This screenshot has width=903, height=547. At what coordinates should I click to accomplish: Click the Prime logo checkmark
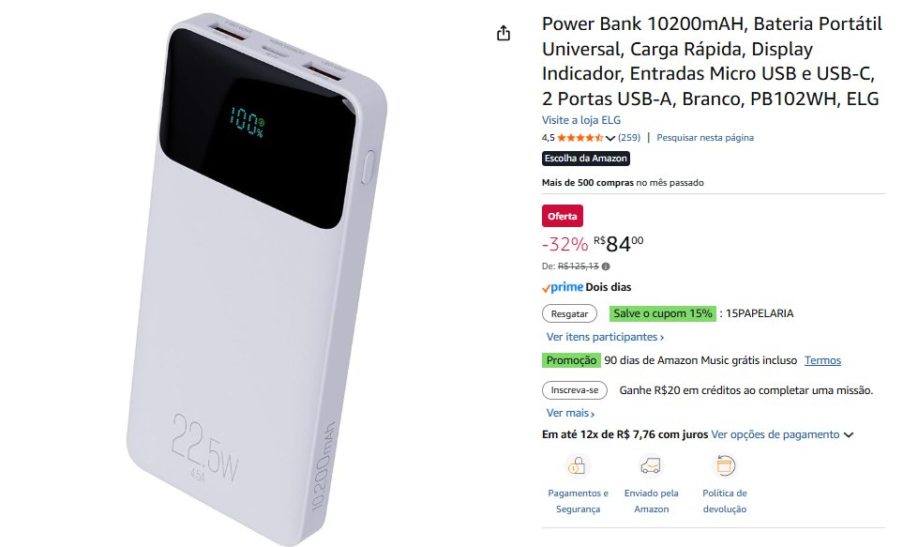pyautogui.click(x=546, y=288)
